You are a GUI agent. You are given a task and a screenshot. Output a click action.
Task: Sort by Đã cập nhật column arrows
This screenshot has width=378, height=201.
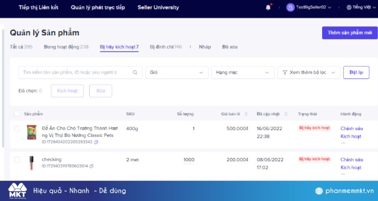click(x=286, y=114)
